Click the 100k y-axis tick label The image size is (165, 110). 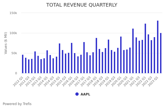click(13, 33)
